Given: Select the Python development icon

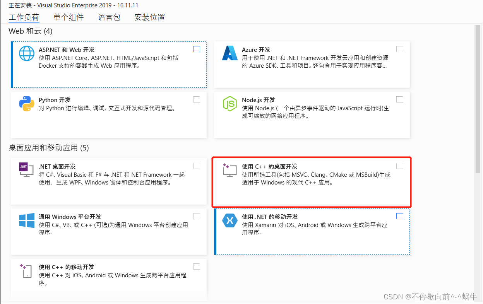Looking at the screenshot, I should pos(26,104).
